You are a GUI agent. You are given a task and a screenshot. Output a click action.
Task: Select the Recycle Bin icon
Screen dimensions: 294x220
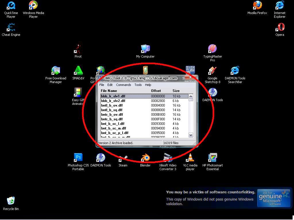tap(11, 204)
